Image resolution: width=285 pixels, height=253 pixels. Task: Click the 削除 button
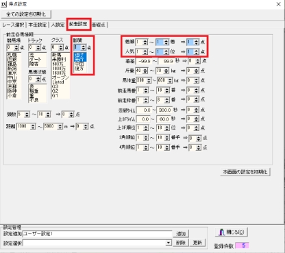(x=180, y=243)
